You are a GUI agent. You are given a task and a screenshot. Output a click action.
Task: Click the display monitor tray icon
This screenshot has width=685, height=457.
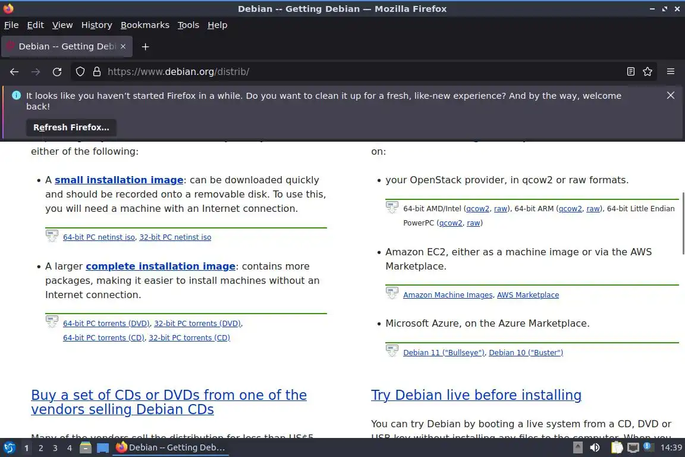633,447
